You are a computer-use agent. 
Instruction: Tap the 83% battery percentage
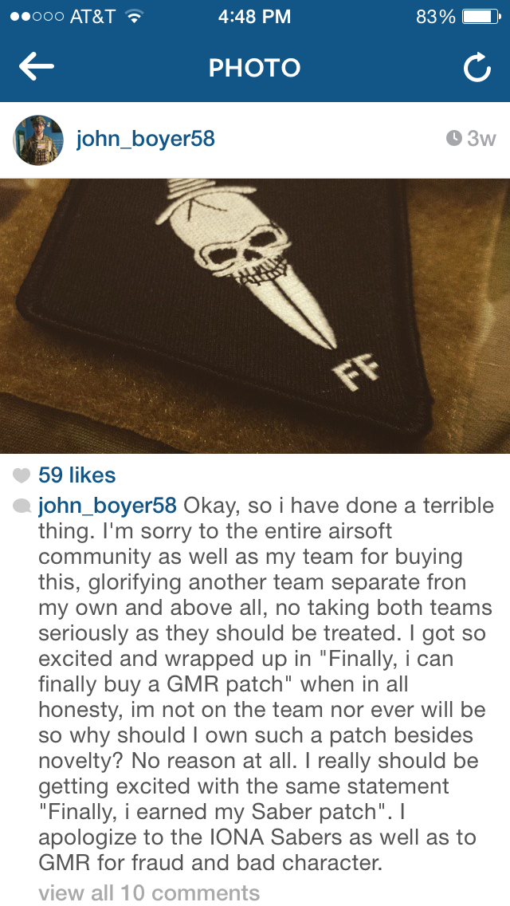click(x=436, y=17)
